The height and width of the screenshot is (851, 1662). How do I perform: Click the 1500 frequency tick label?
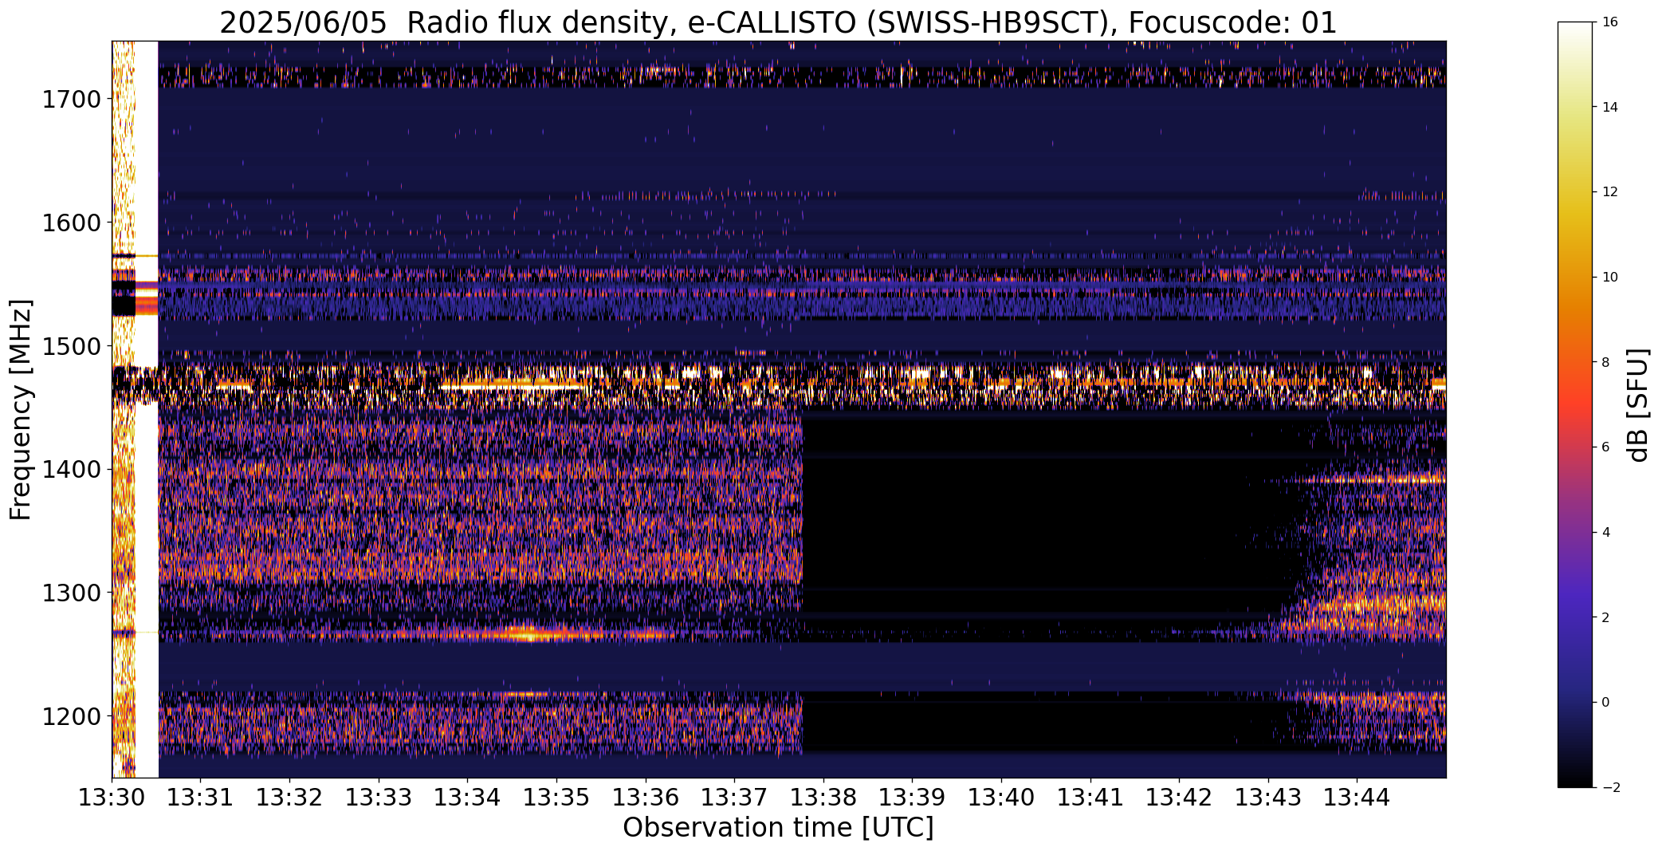(71, 346)
